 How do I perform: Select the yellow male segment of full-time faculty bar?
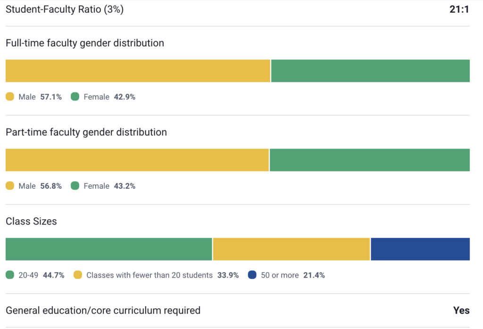138,71
